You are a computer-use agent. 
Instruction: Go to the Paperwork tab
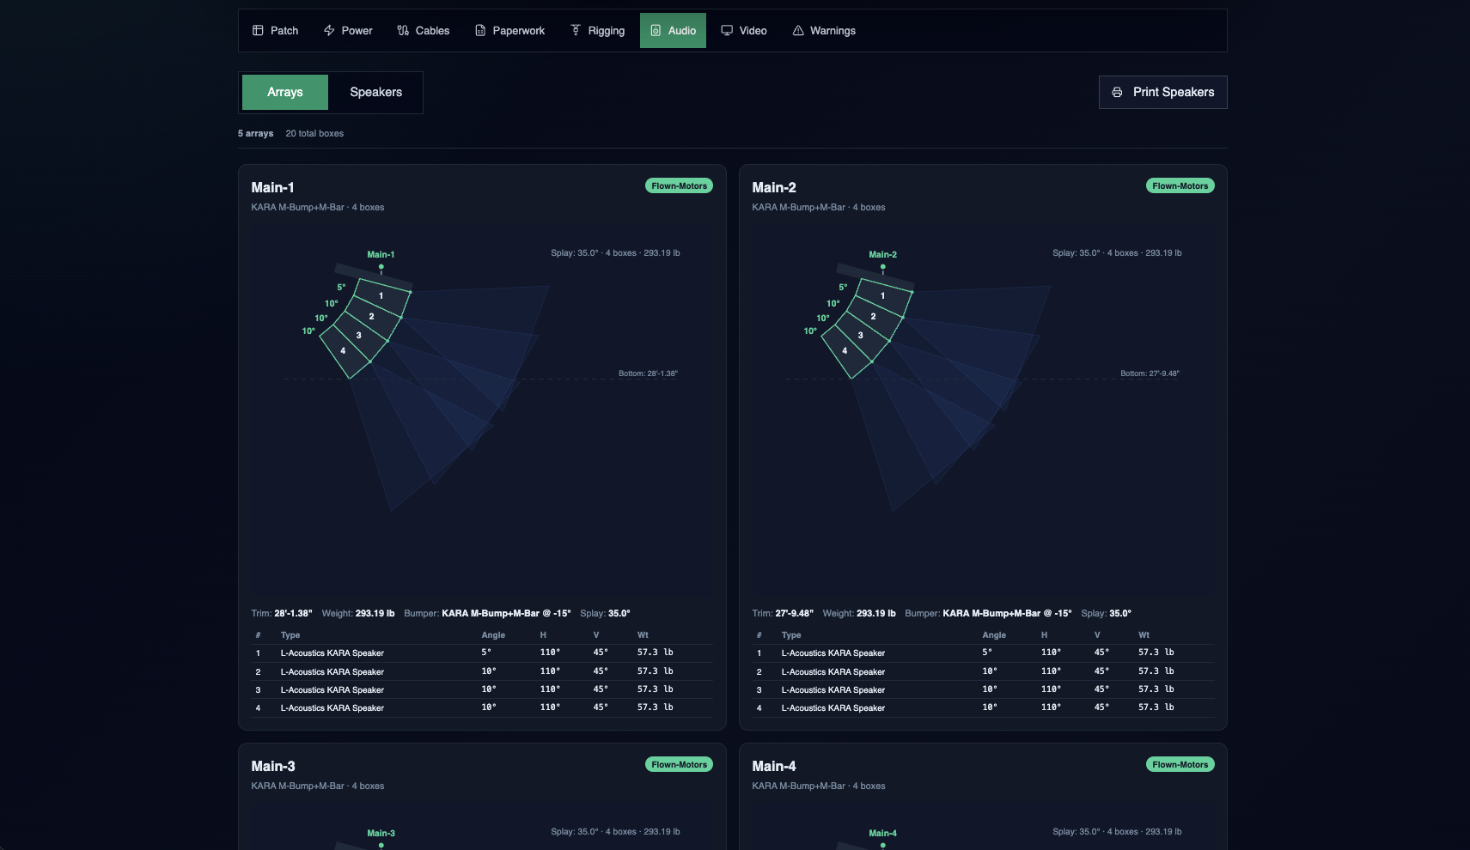click(509, 31)
